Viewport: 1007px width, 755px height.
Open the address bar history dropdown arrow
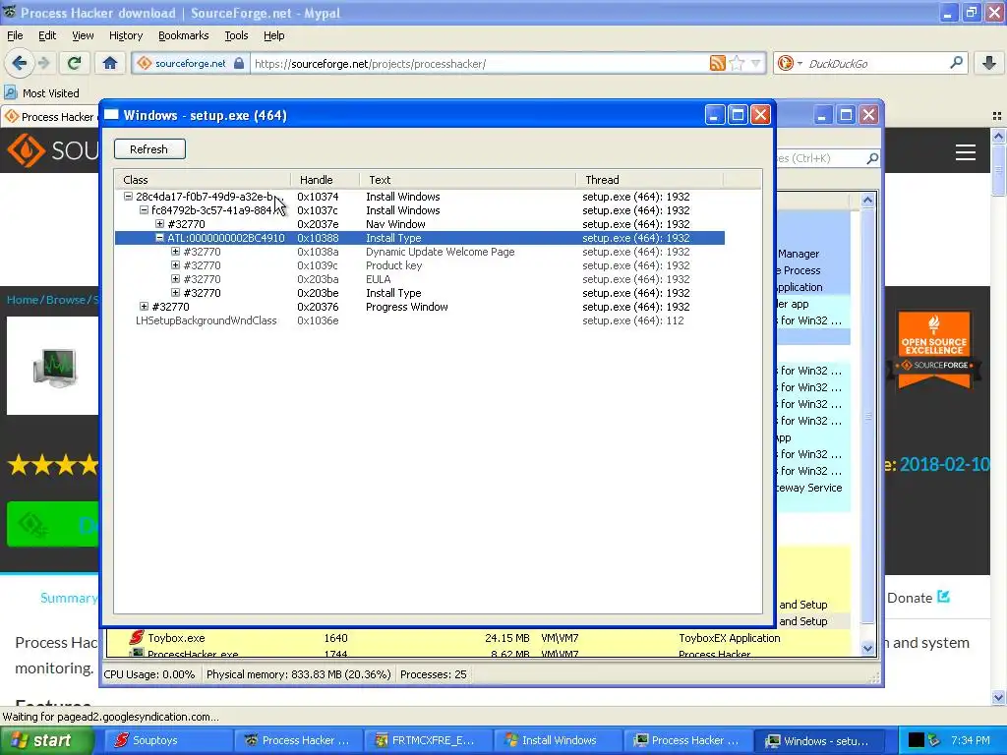[756, 63]
